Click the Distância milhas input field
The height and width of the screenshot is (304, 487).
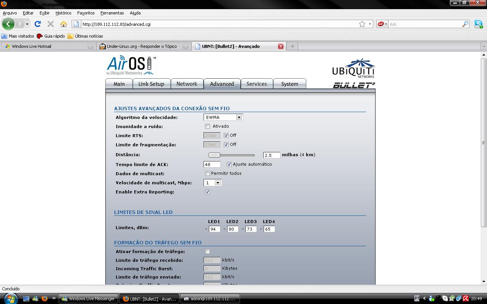point(272,155)
